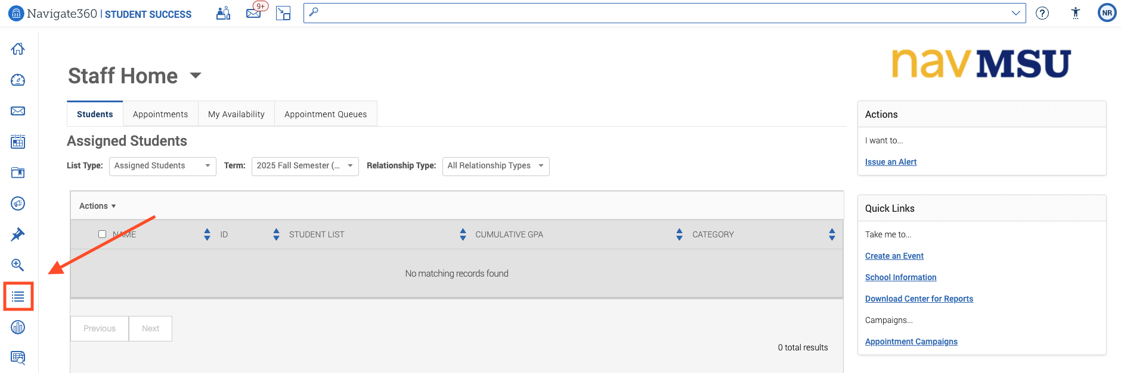Viewport: 1121px width, 373px height.
Task: Click the CATEGORY column header text
Action: click(713, 234)
